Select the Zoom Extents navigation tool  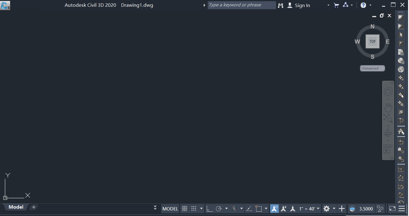point(388,118)
